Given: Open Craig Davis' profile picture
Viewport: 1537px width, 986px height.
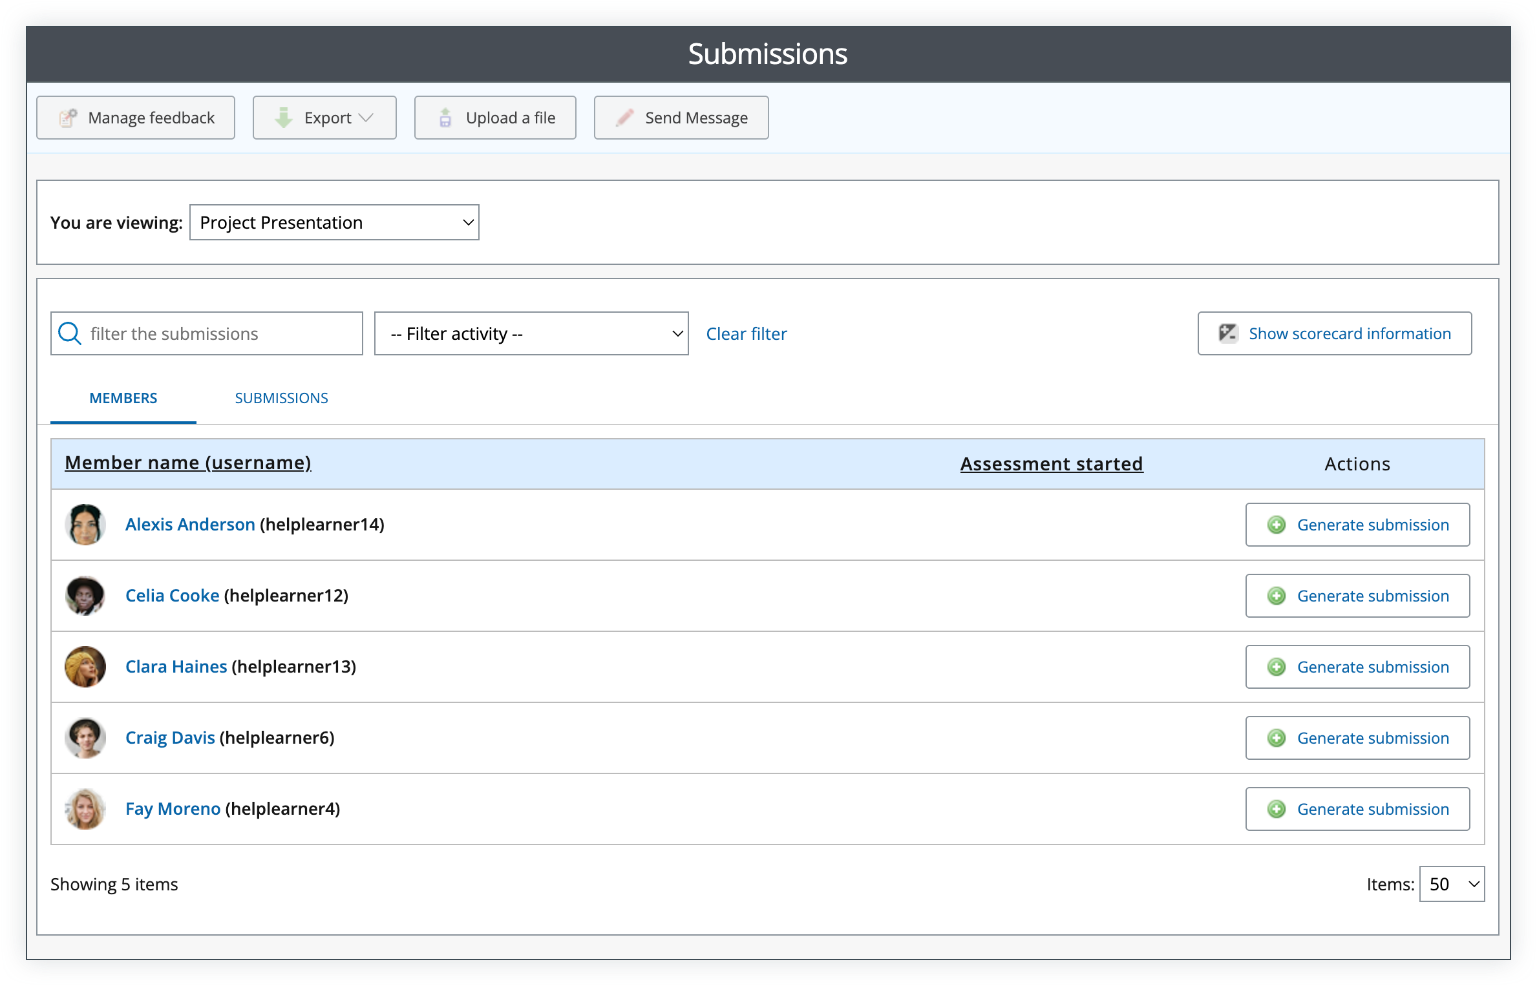Looking at the screenshot, I should click(85, 738).
